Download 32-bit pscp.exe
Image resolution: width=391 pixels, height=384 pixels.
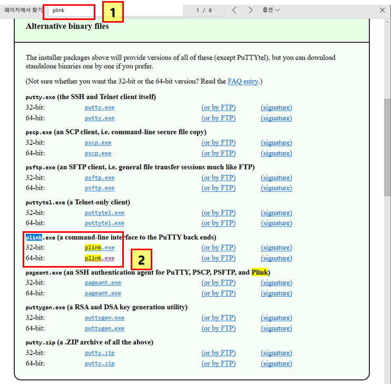coord(98,143)
